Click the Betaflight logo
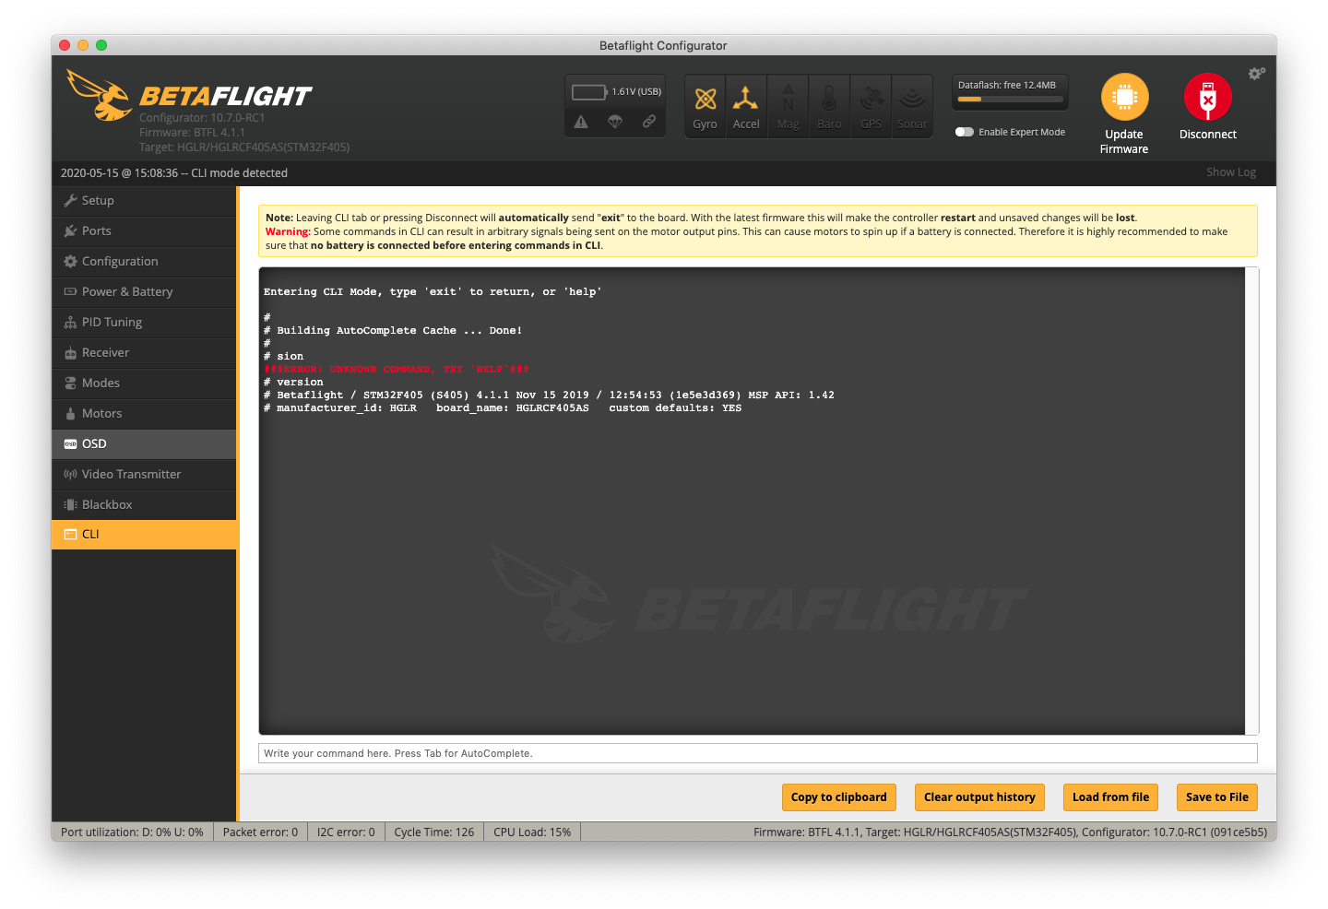 [189, 96]
